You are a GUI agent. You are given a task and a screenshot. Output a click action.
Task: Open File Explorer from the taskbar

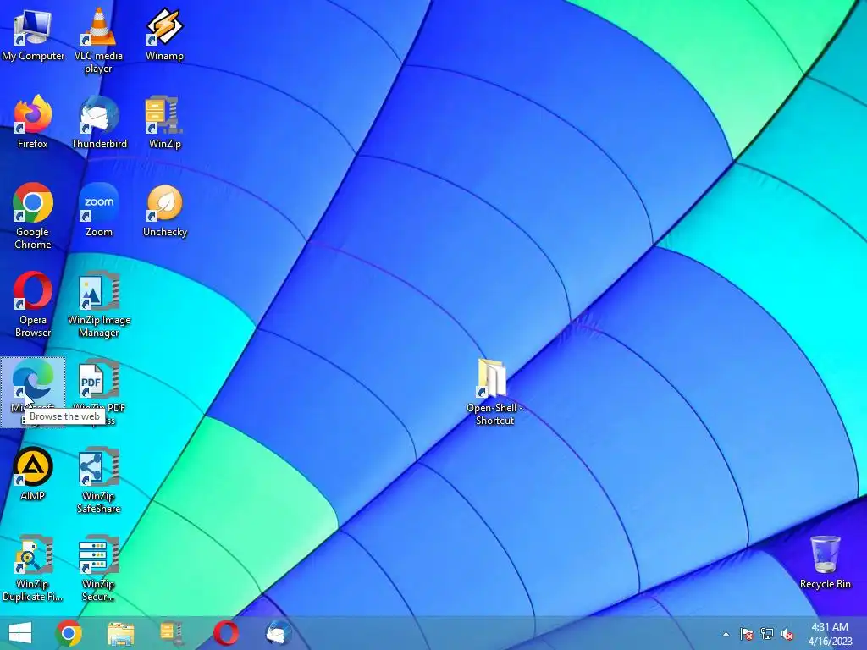(x=120, y=633)
